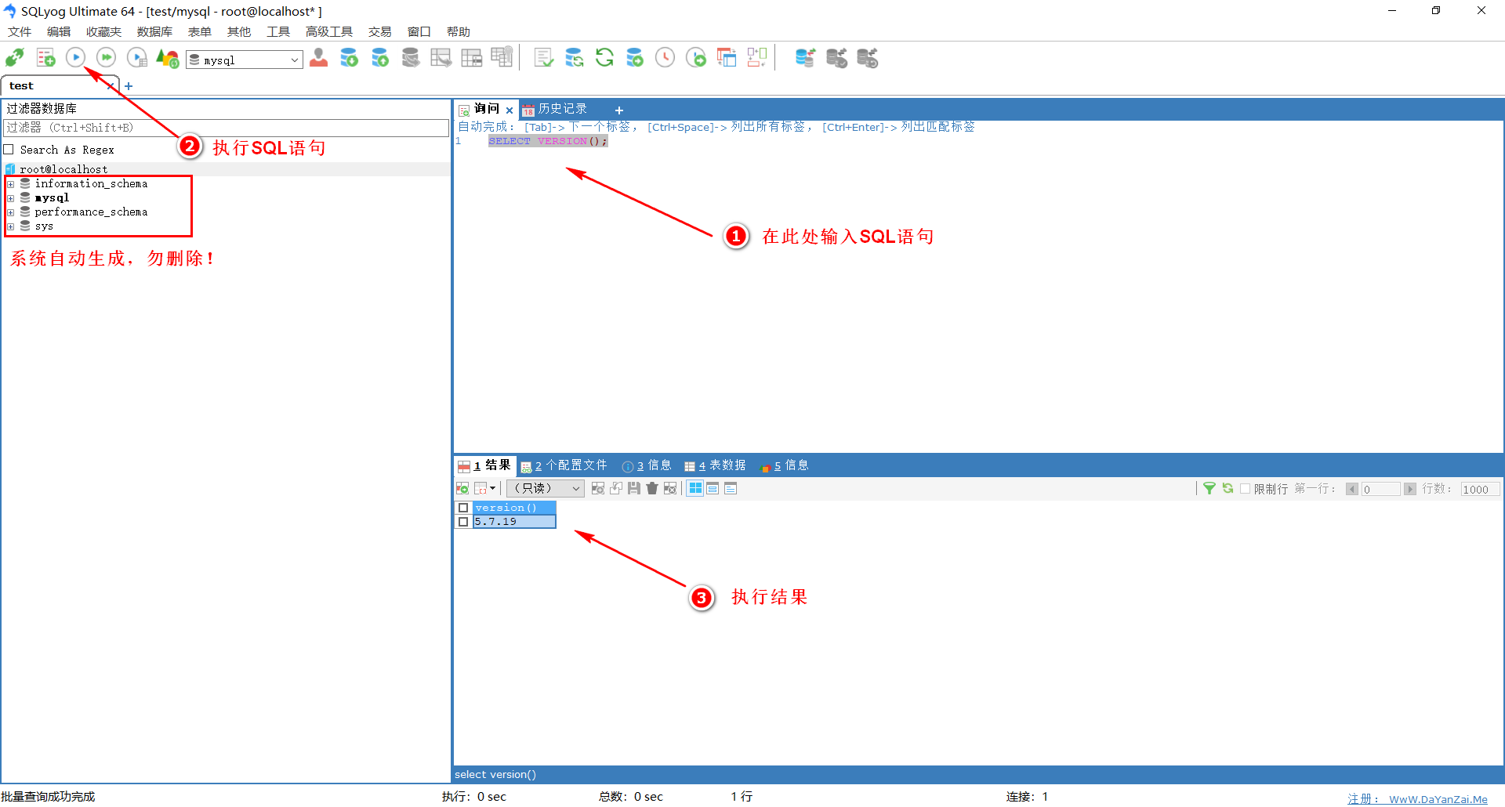Switch to the 历史记录 tab
1505x807 pixels.
click(x=555, y=109)
